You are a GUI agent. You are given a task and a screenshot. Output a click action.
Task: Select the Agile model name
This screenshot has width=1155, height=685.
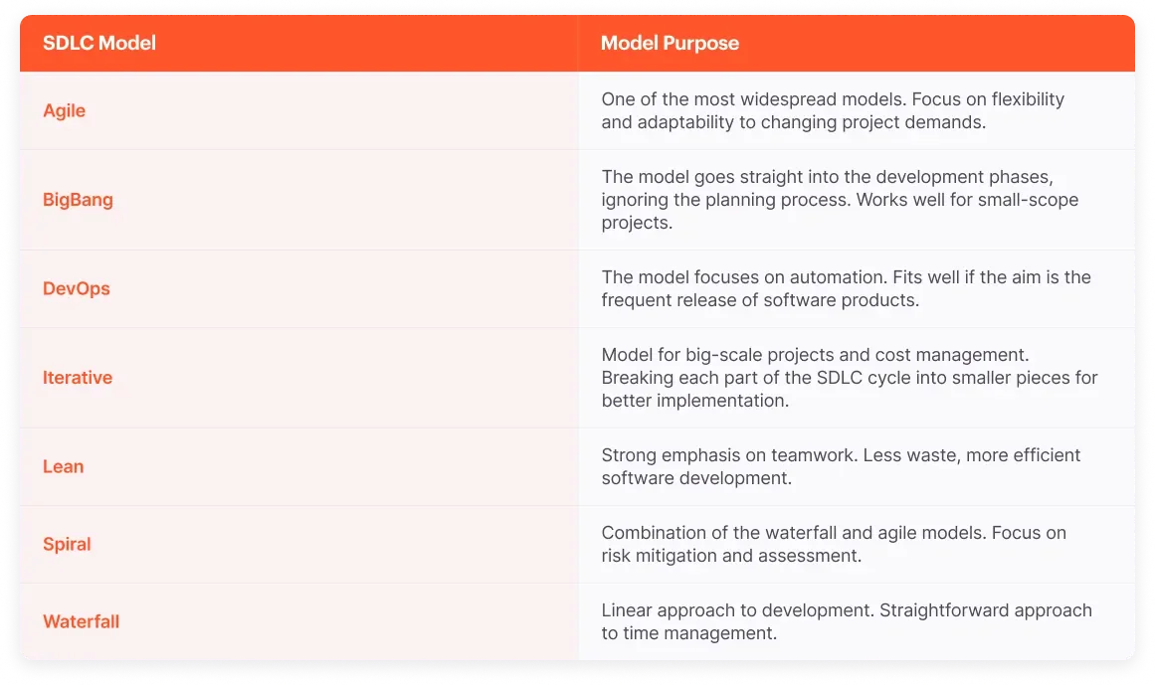(64, 110)
